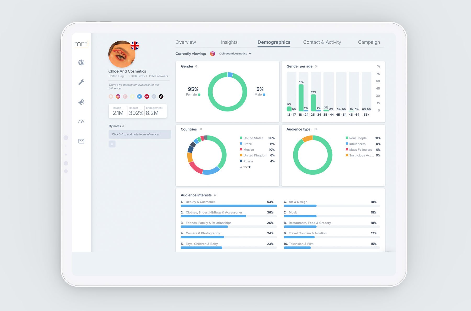Open the globe discovery icon in sidebar
Viewport: 471px width, 311px height.
coord(81,63)
